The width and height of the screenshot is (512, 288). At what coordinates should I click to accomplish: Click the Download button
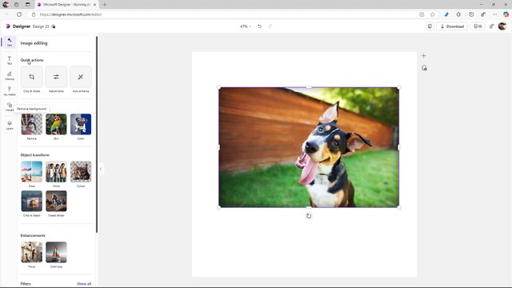[452, 26]
